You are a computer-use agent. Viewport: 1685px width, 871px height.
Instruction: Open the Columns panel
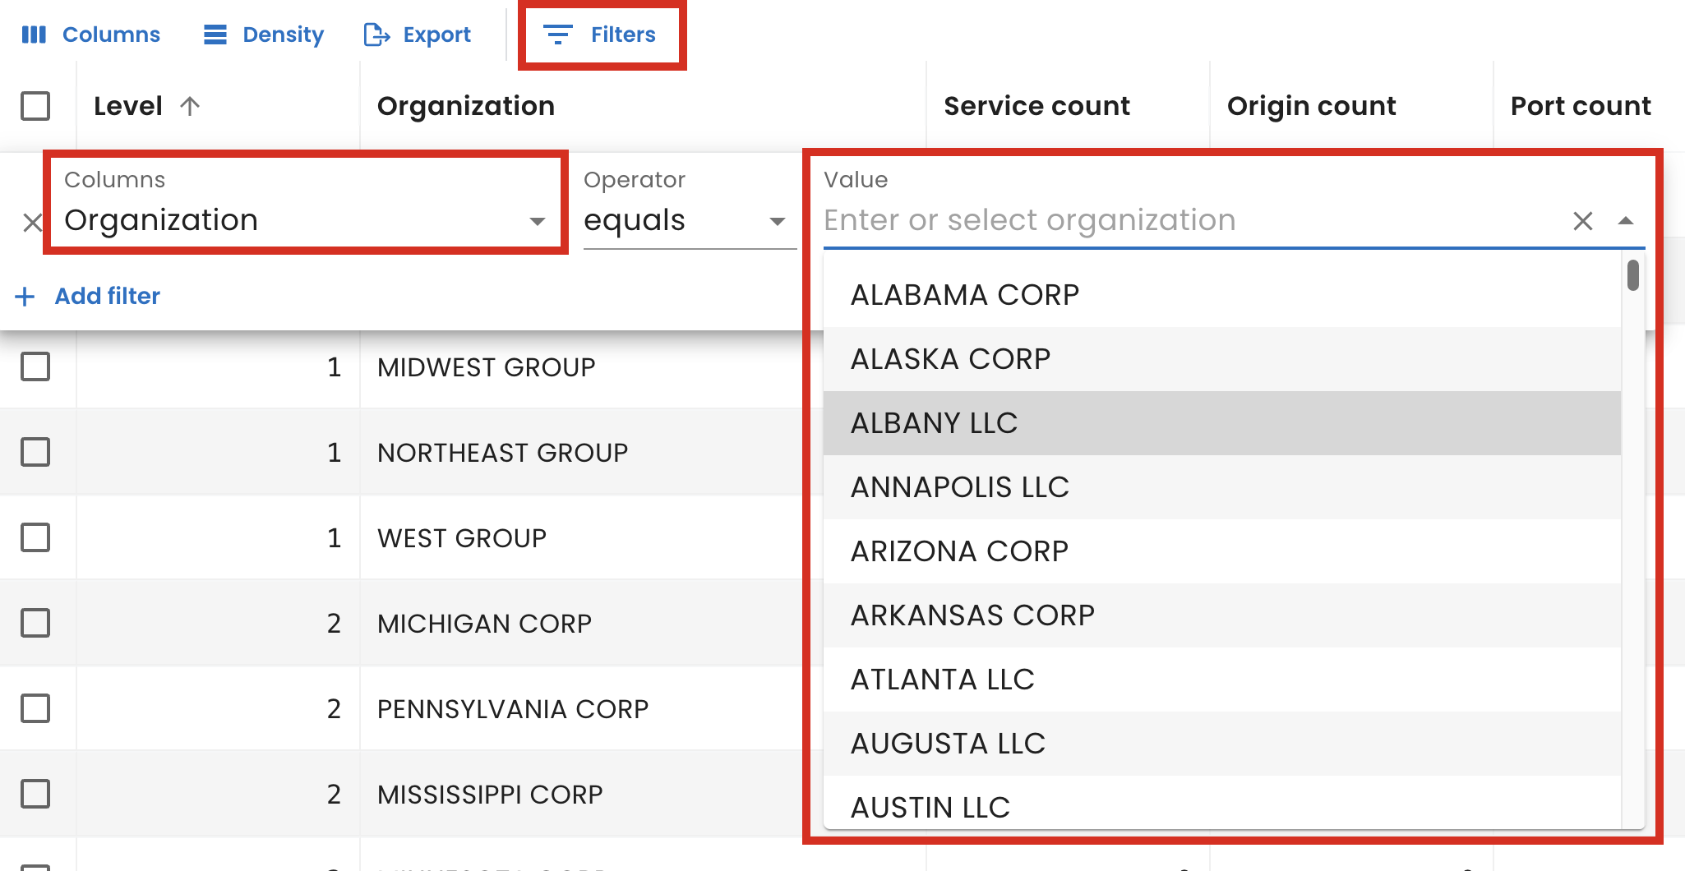pyautogui.click(x=90, y=35)
